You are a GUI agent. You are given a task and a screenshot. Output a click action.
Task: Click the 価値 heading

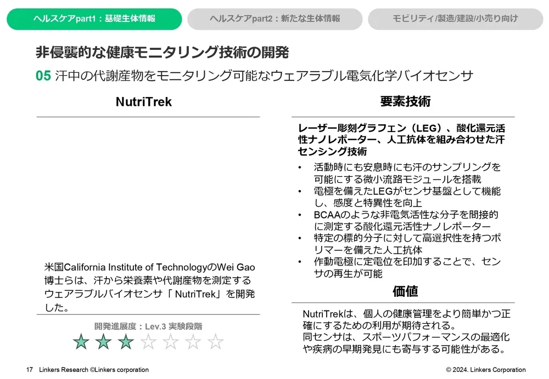pyautogui.click(x=405, y=290)
